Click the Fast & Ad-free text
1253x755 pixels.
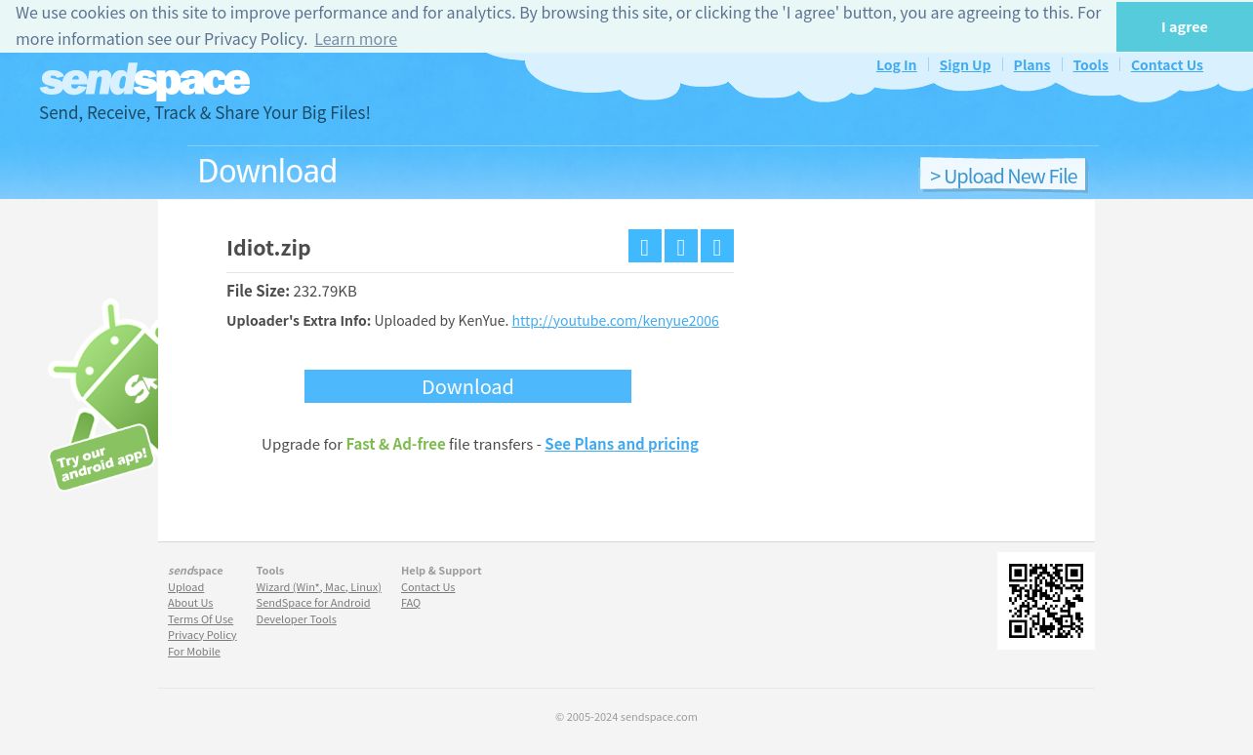point(395,444)
